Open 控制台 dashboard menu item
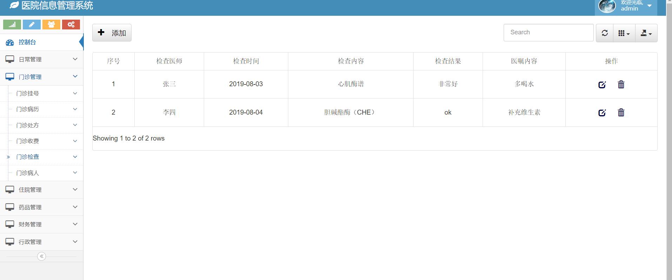The width and height of the screenshot is (672, 280). (x=41, y=42)
